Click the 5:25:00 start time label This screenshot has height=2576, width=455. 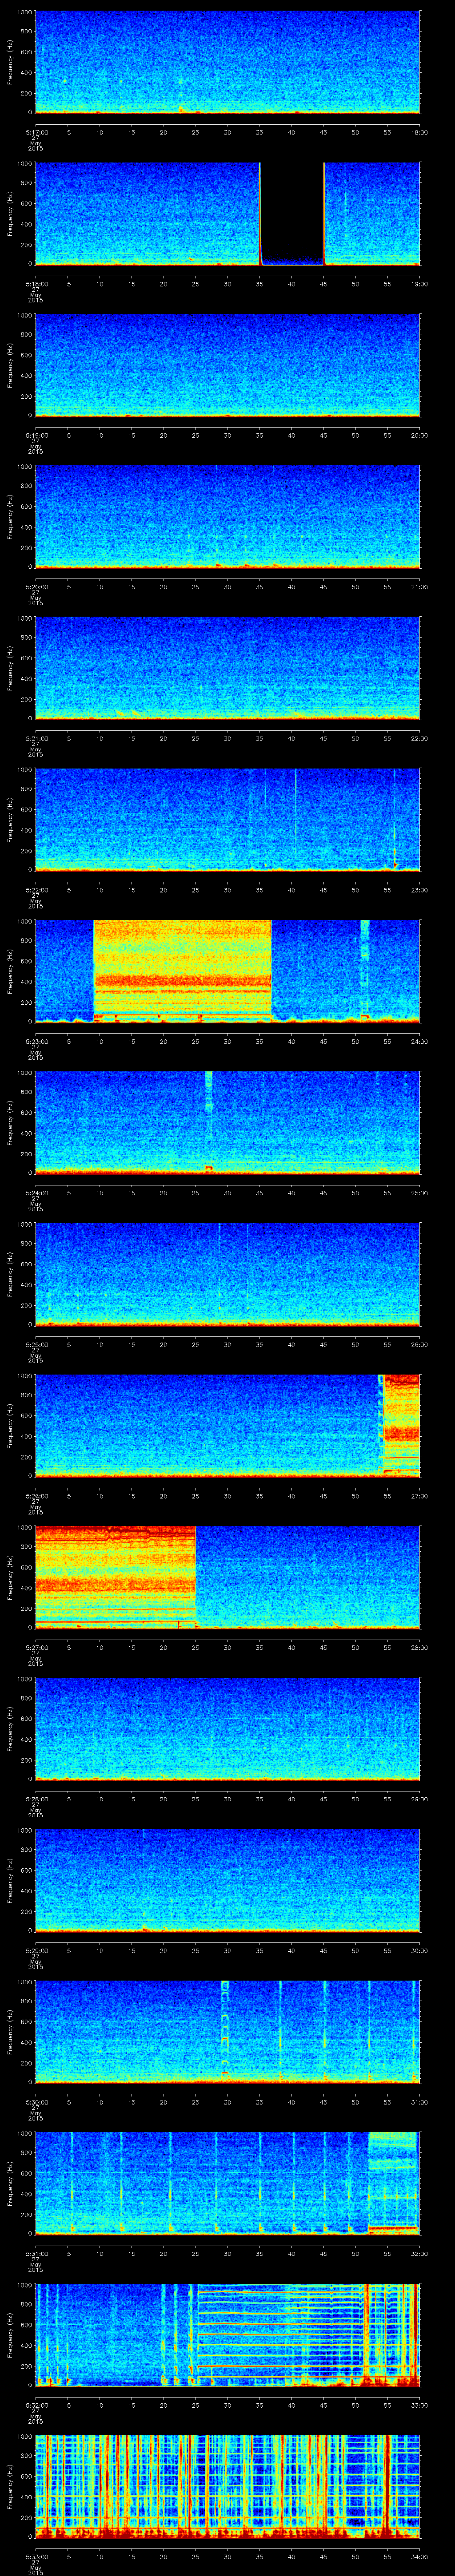point(37,1344)
